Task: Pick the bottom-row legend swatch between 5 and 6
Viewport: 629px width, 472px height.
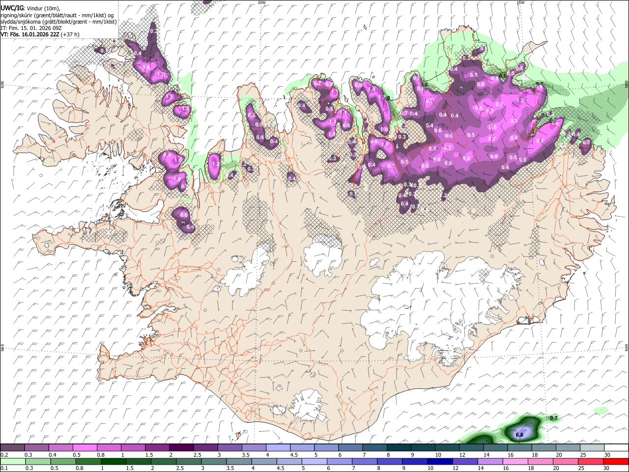Action: (x=314, y=461)
